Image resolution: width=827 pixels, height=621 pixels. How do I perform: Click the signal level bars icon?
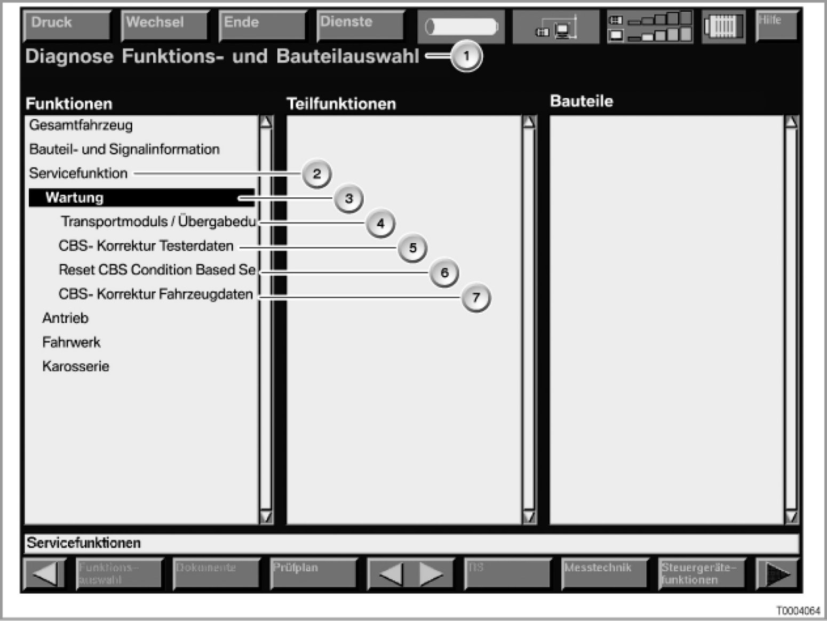650,27
